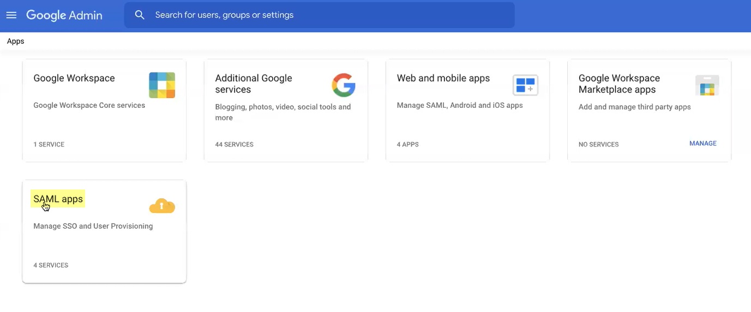Open the Additional Google services title
Viewport: 751px width, 312px height.
click(254, 84)
